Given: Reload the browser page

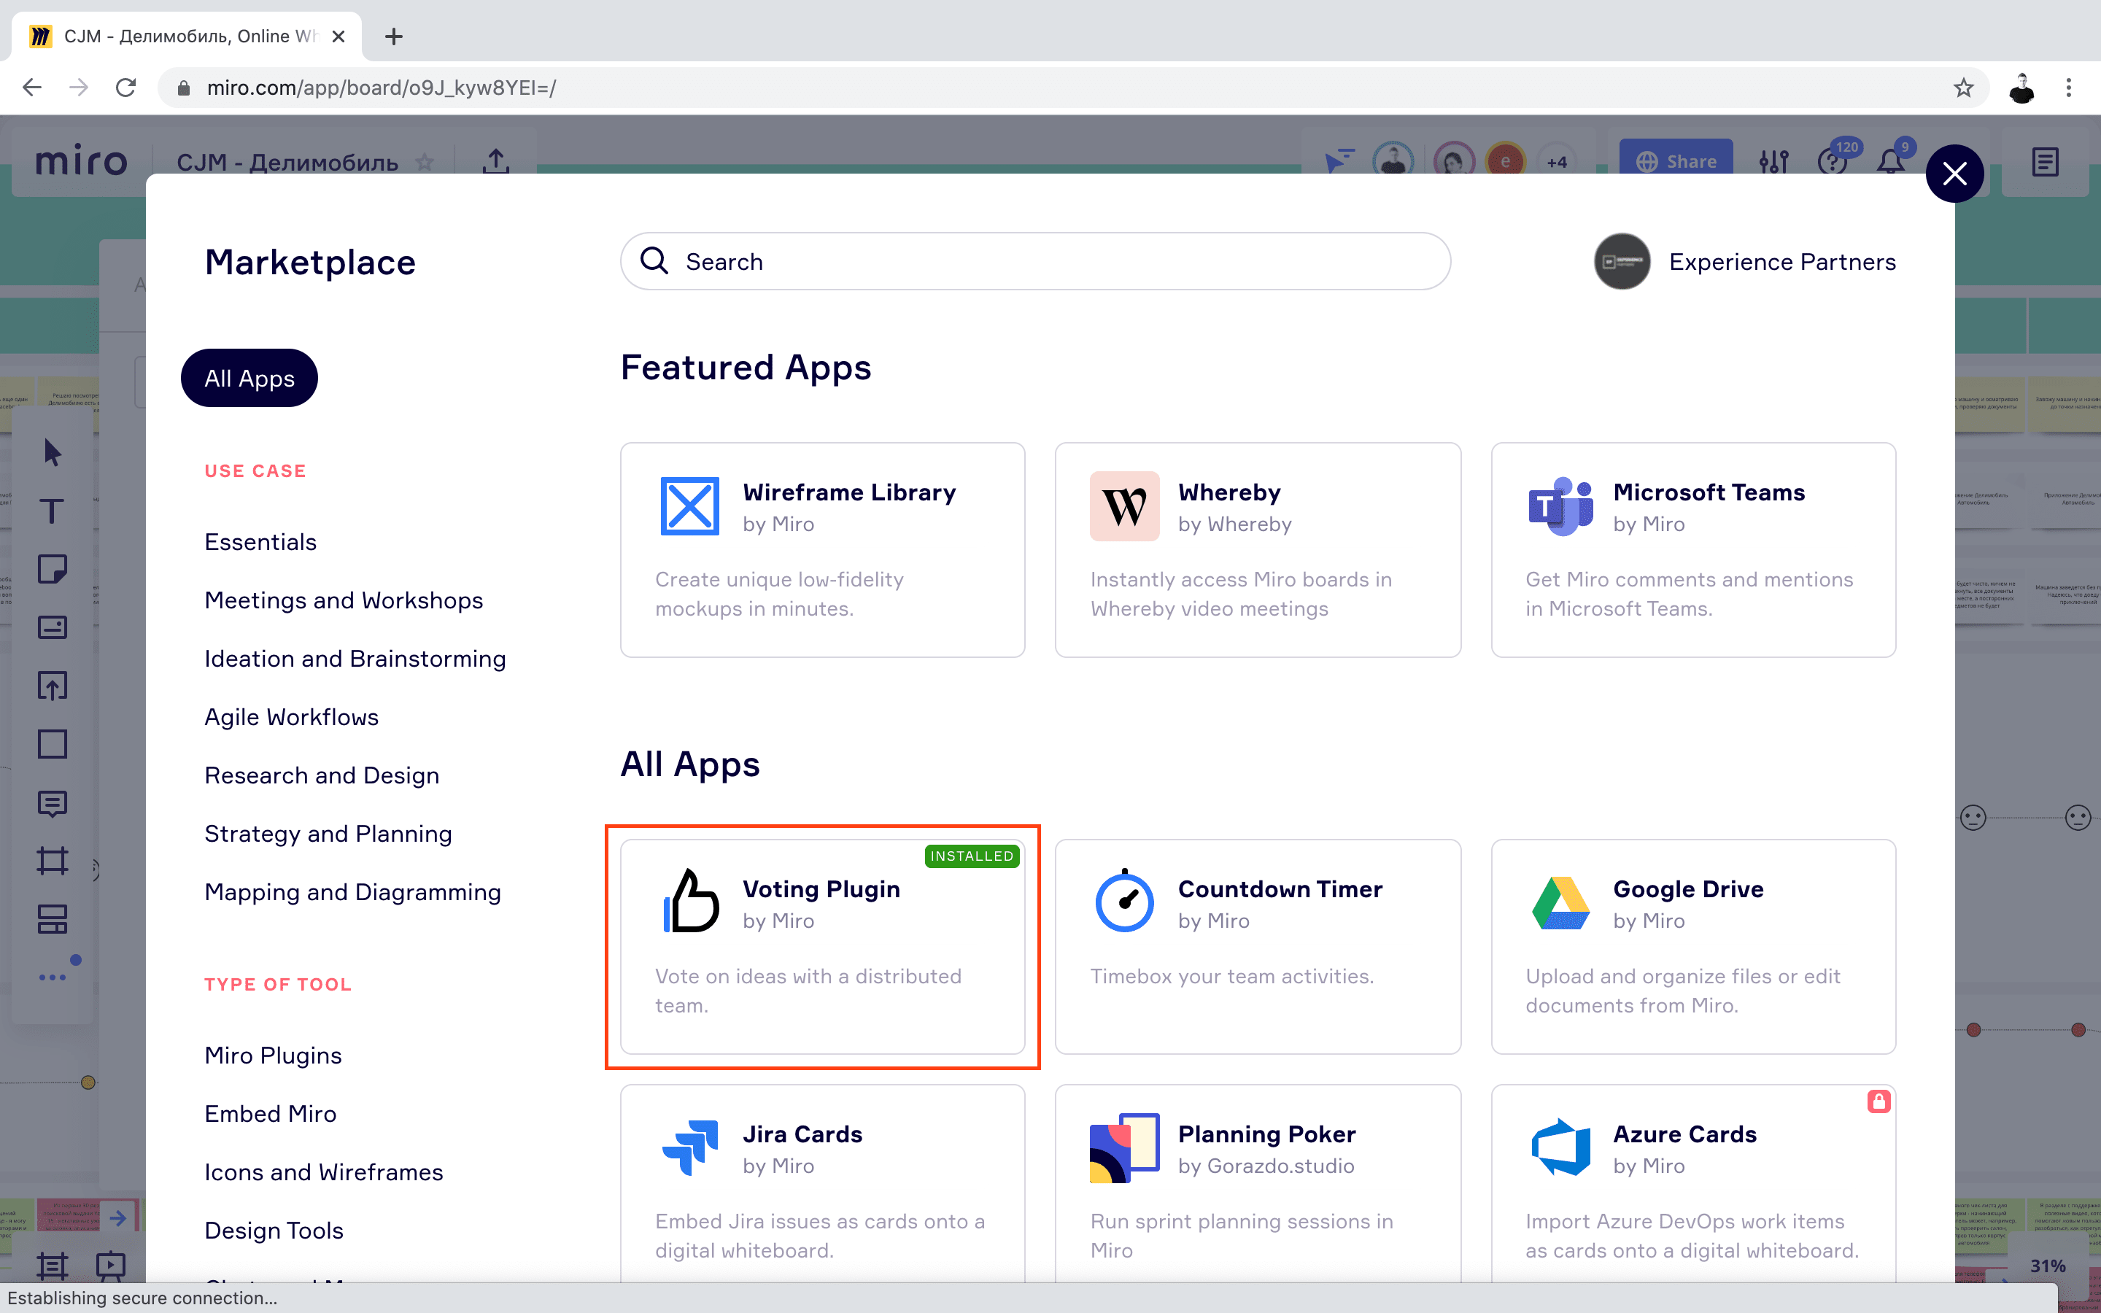Looking at the screenshot, I should 126,88.
